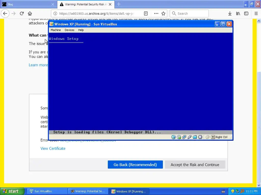Close the Blog tab
The width and height of the screenshot is (261, 195).
53,4
